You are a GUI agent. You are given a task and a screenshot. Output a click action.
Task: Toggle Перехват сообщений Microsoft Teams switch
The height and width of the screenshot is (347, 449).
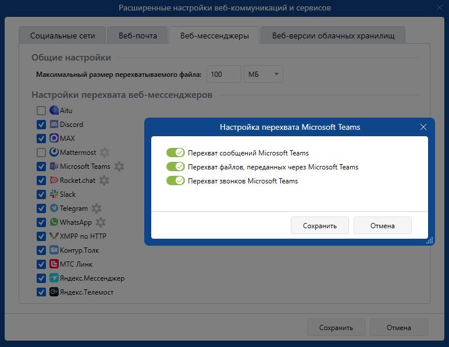pyautogui.click(x=175, y=153)
